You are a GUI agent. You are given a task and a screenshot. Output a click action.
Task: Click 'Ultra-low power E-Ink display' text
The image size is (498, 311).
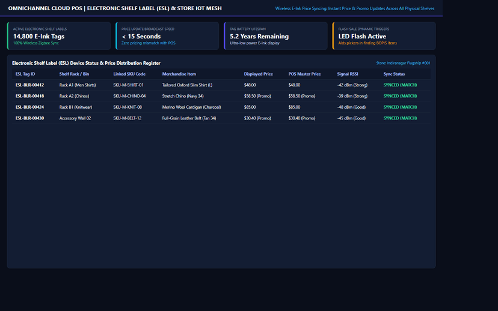(255, 43)
